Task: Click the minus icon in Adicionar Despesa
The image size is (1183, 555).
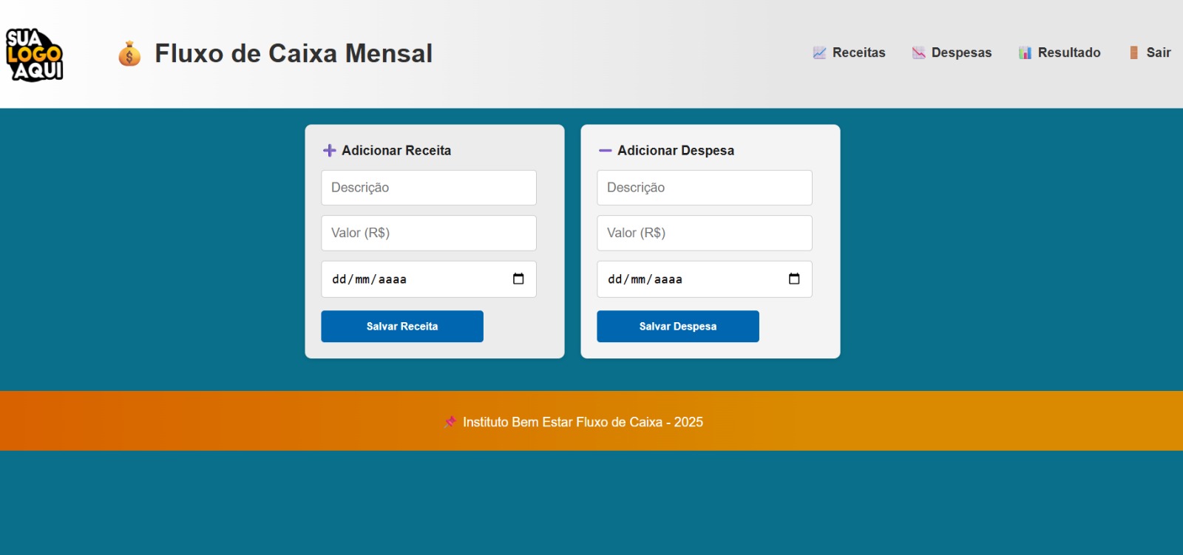Action: point(605,151)
